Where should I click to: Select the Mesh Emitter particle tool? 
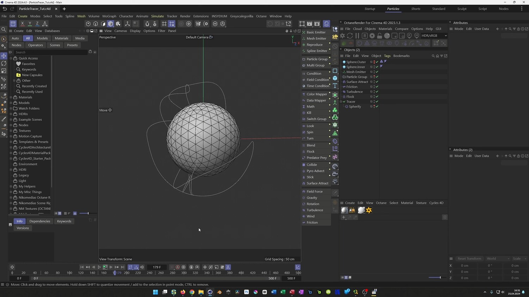tap(316, 38)
